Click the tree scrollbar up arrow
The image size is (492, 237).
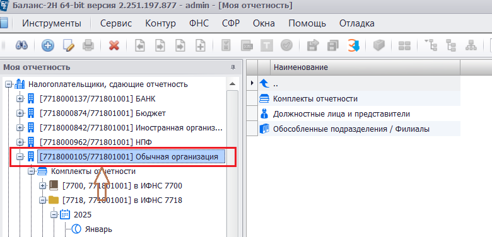[x=233, y=84]
